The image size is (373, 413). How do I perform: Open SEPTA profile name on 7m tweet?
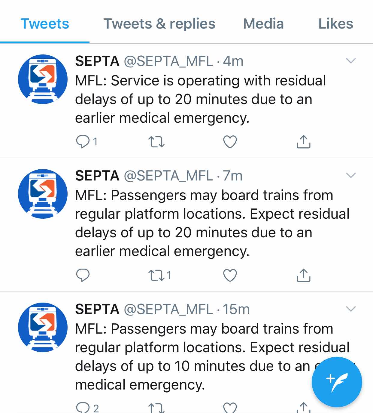(97, 176)
